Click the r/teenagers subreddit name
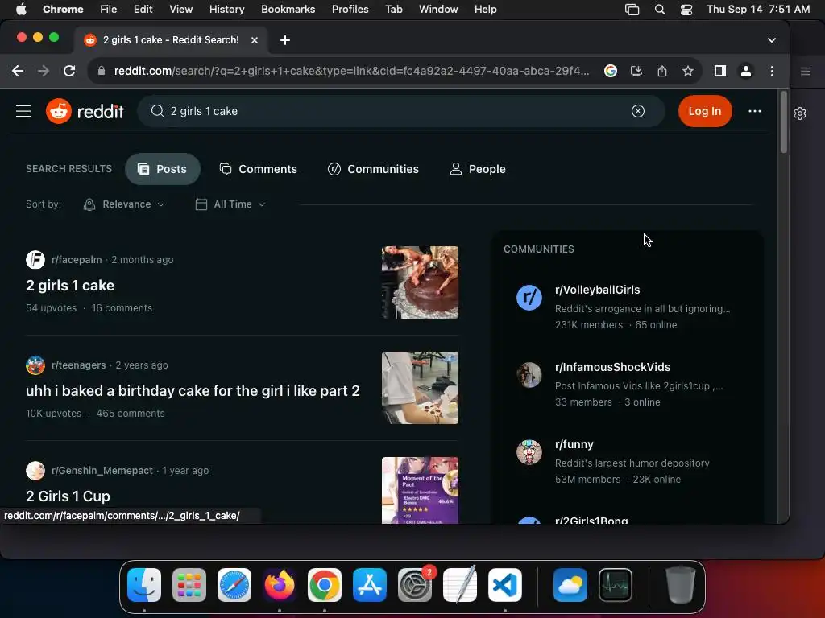Image resolution: width=825 pixels, height=618 pixels. tap(78, 365)
